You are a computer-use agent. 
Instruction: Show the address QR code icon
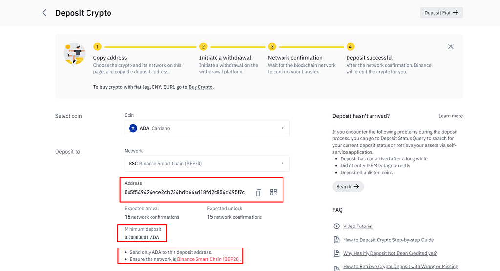tap(273, 192)
